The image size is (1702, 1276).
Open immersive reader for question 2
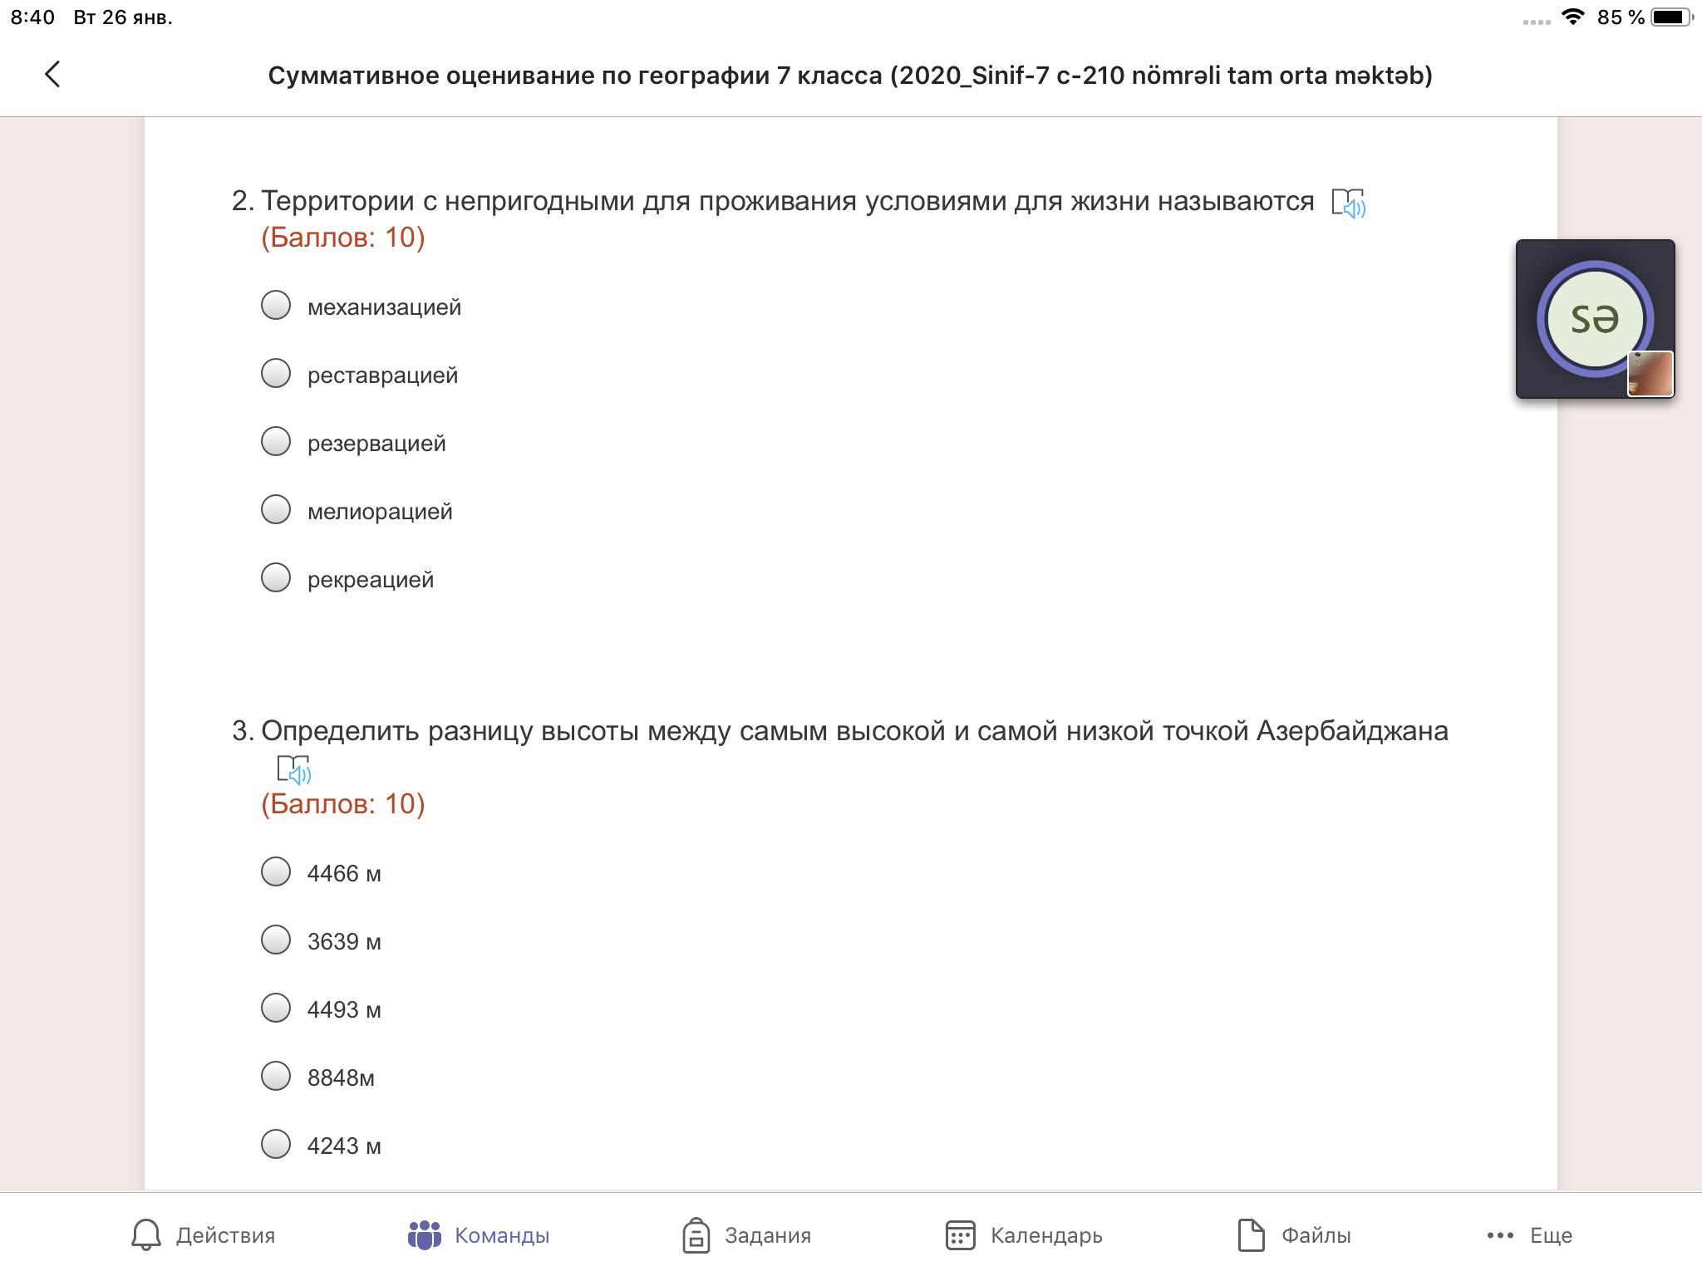click(1348, 203)
